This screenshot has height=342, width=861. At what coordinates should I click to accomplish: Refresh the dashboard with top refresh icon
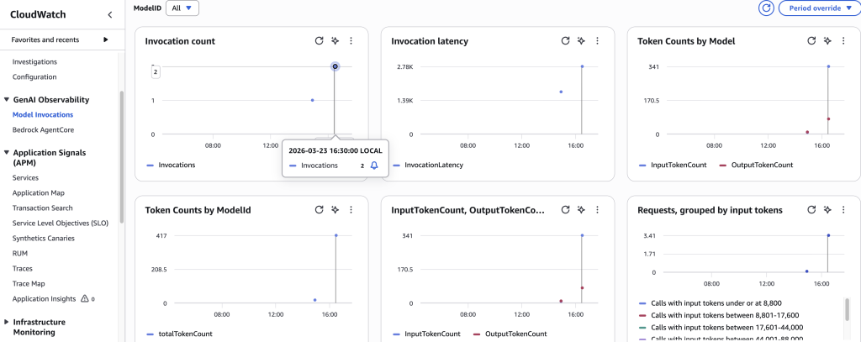click(766, 8)
